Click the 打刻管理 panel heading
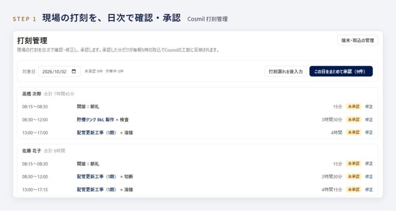The width and height of the screenshot is (396, 211). pyautogui.click(x=32, y=40)
